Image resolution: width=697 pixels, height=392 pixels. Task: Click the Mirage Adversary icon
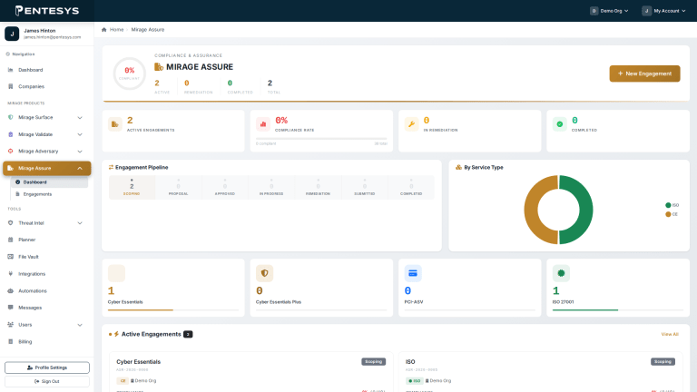(x=11, y=152)
